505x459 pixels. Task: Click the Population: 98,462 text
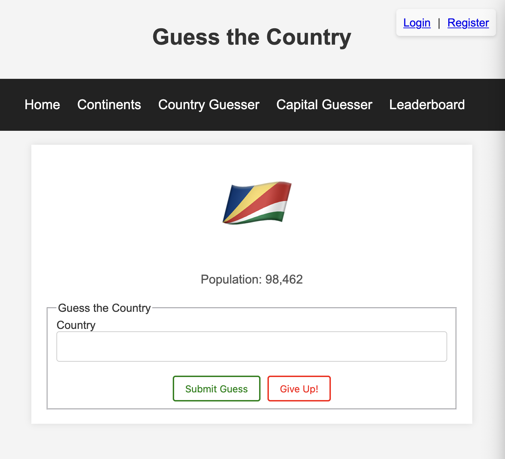251,279
